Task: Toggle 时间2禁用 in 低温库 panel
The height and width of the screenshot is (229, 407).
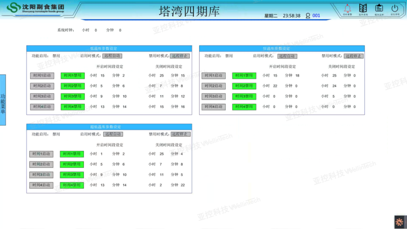Action: (x=73, y=86)
